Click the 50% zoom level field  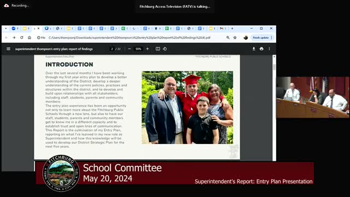pos(138,49)
